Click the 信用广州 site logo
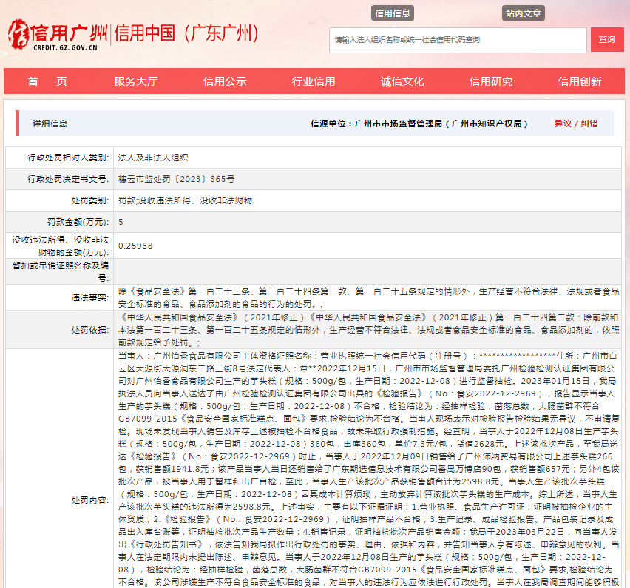Viewport: 630px width, 588px height. (x=58, y=35)
